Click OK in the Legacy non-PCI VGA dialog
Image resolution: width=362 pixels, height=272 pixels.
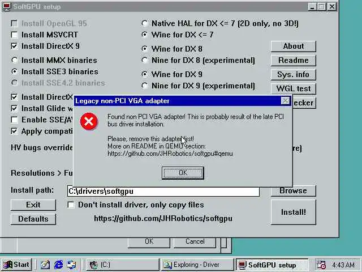[183, 173]
